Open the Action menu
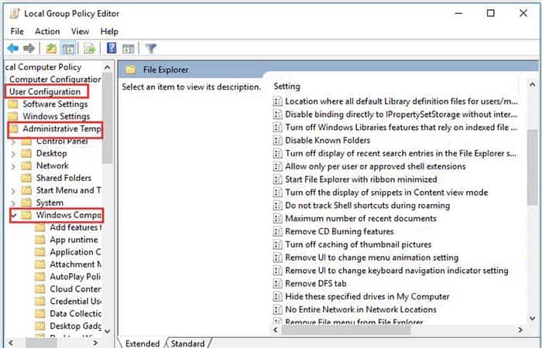This screenshot has width=542, height=348. (x=47, y=32)
